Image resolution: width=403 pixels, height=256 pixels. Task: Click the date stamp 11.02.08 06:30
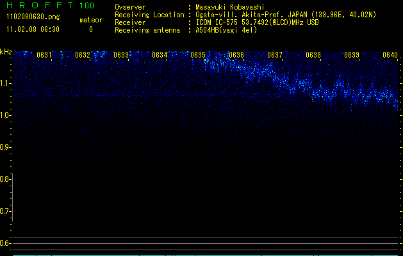point(33,29)
